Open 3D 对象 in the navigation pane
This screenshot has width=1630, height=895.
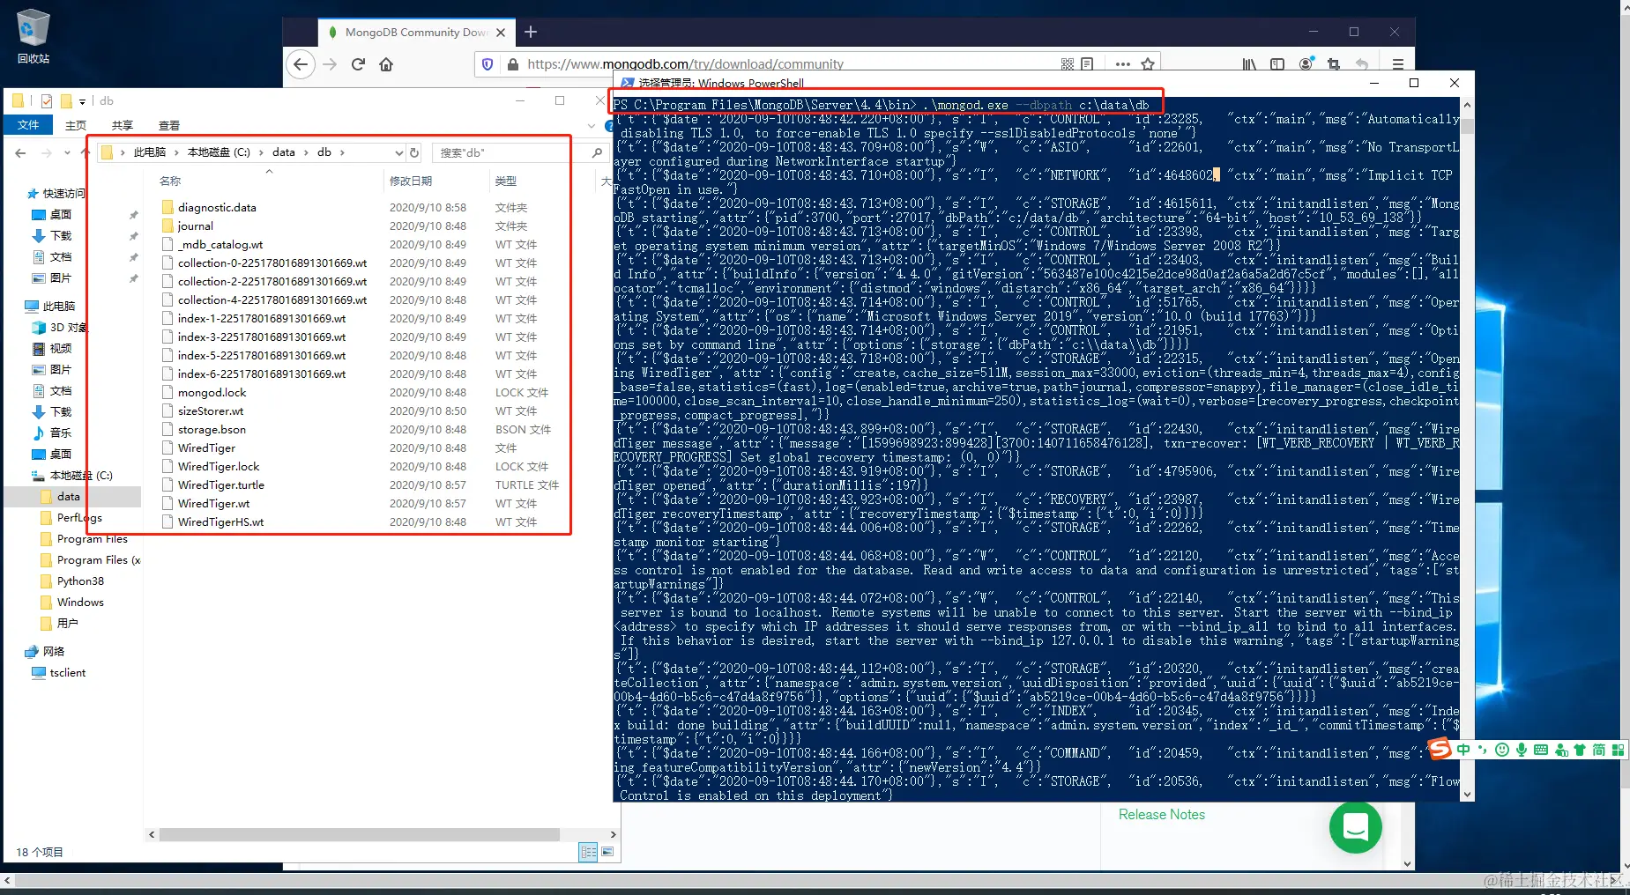click(x=68, y=328)
